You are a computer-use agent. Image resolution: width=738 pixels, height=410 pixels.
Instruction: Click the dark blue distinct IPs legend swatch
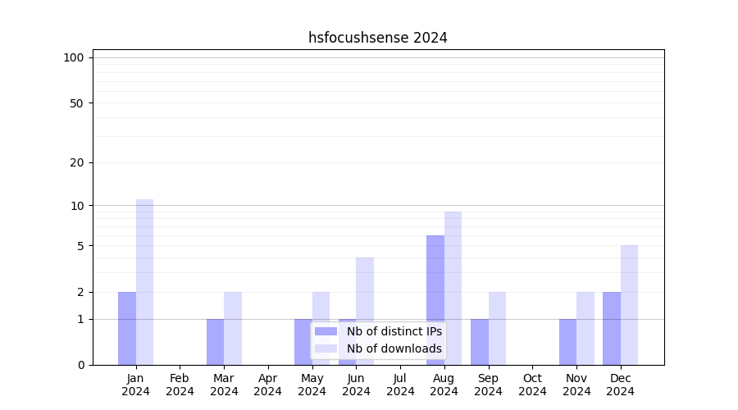[x=326, y=331]
